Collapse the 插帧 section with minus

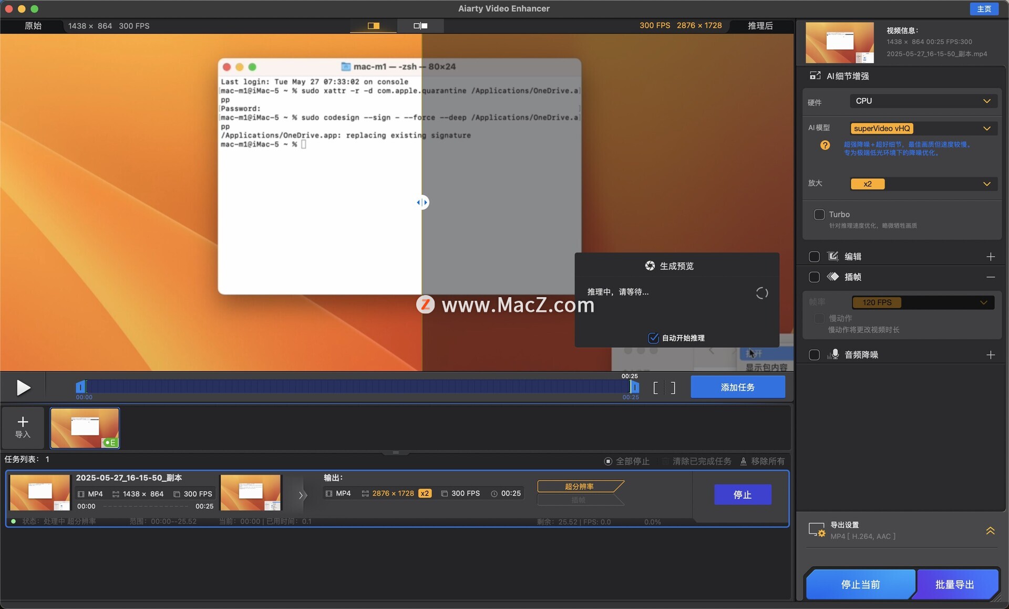click(x=991, y=277)
